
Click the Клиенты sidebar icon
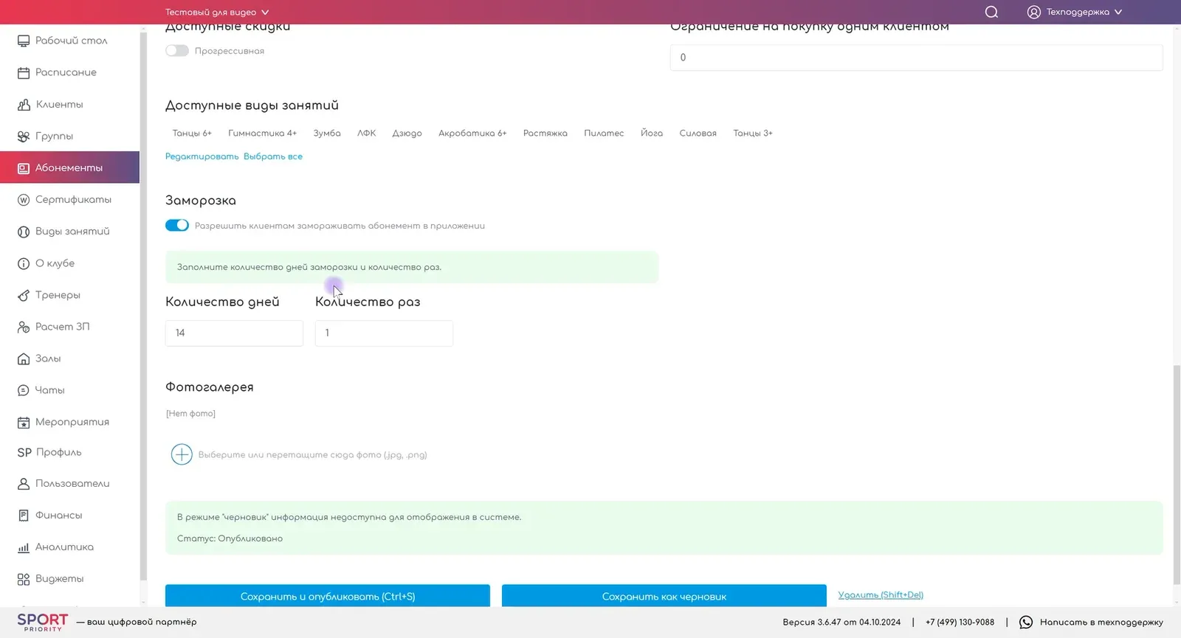click(x=24, y=105)
